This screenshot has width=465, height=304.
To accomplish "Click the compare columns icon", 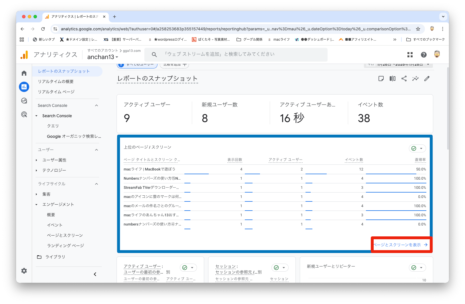I will pos(393,79).
